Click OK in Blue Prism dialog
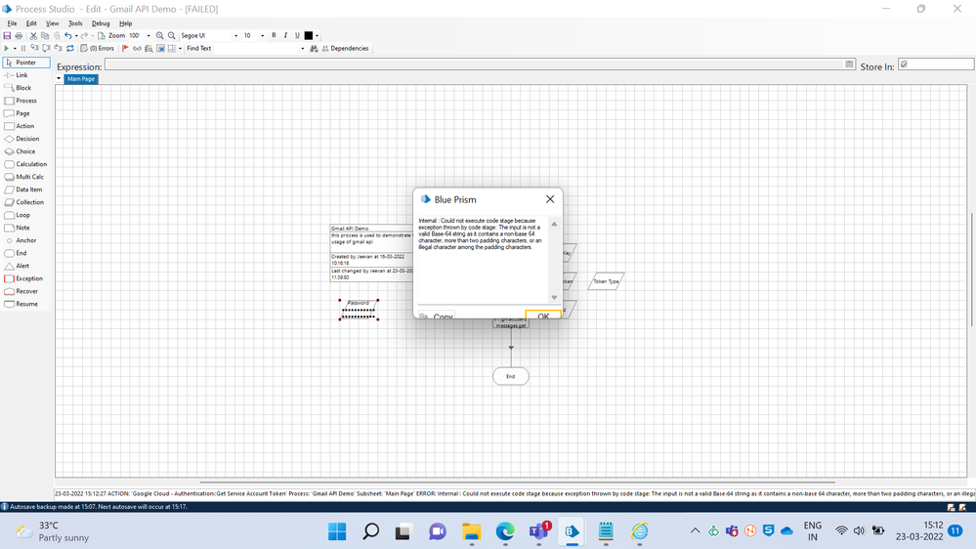Screen dimensions: 976x549 543,316
